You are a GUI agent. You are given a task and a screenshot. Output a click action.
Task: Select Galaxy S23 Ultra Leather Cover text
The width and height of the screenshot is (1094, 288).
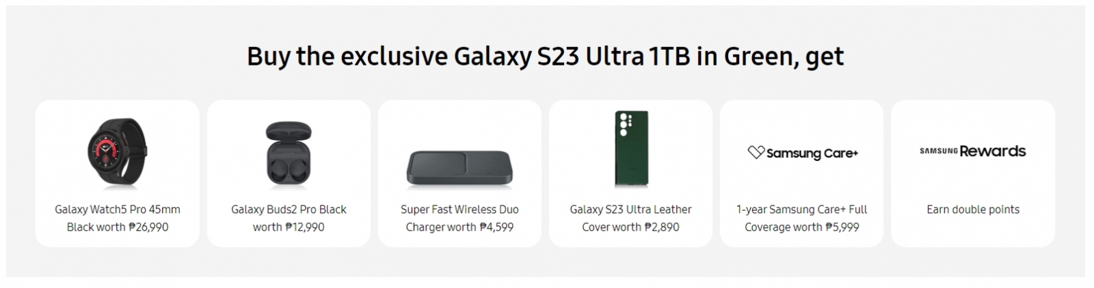630,218
